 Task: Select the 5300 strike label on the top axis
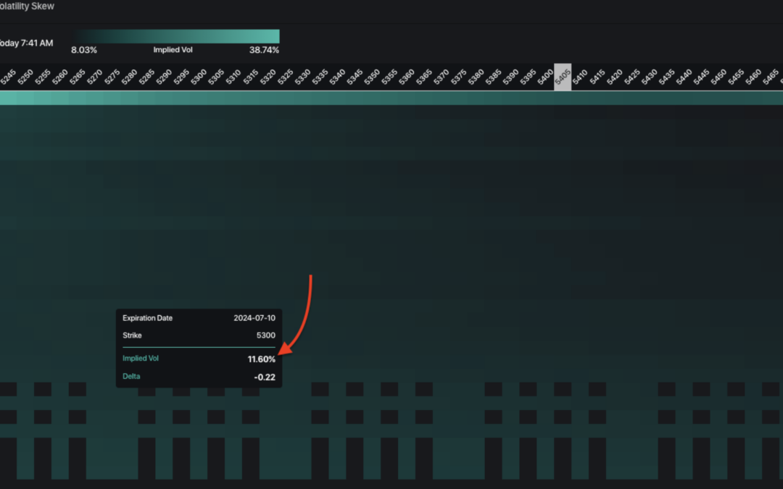pos(199,77)
